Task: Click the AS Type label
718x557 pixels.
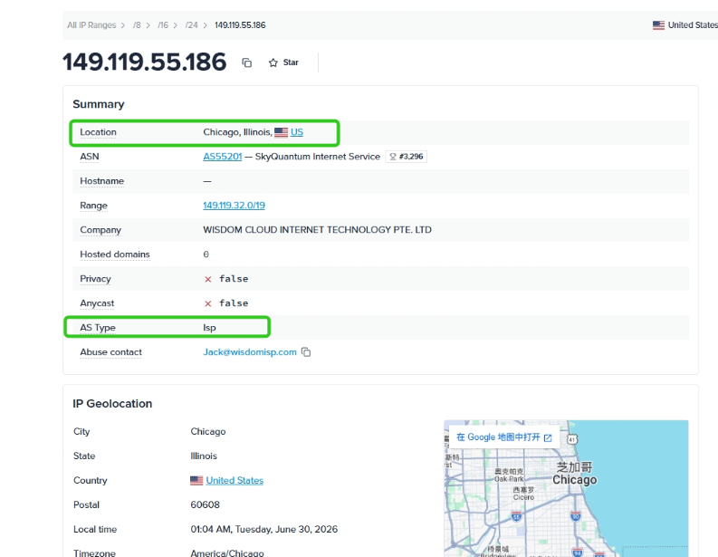Action: (x=98, y=328)
